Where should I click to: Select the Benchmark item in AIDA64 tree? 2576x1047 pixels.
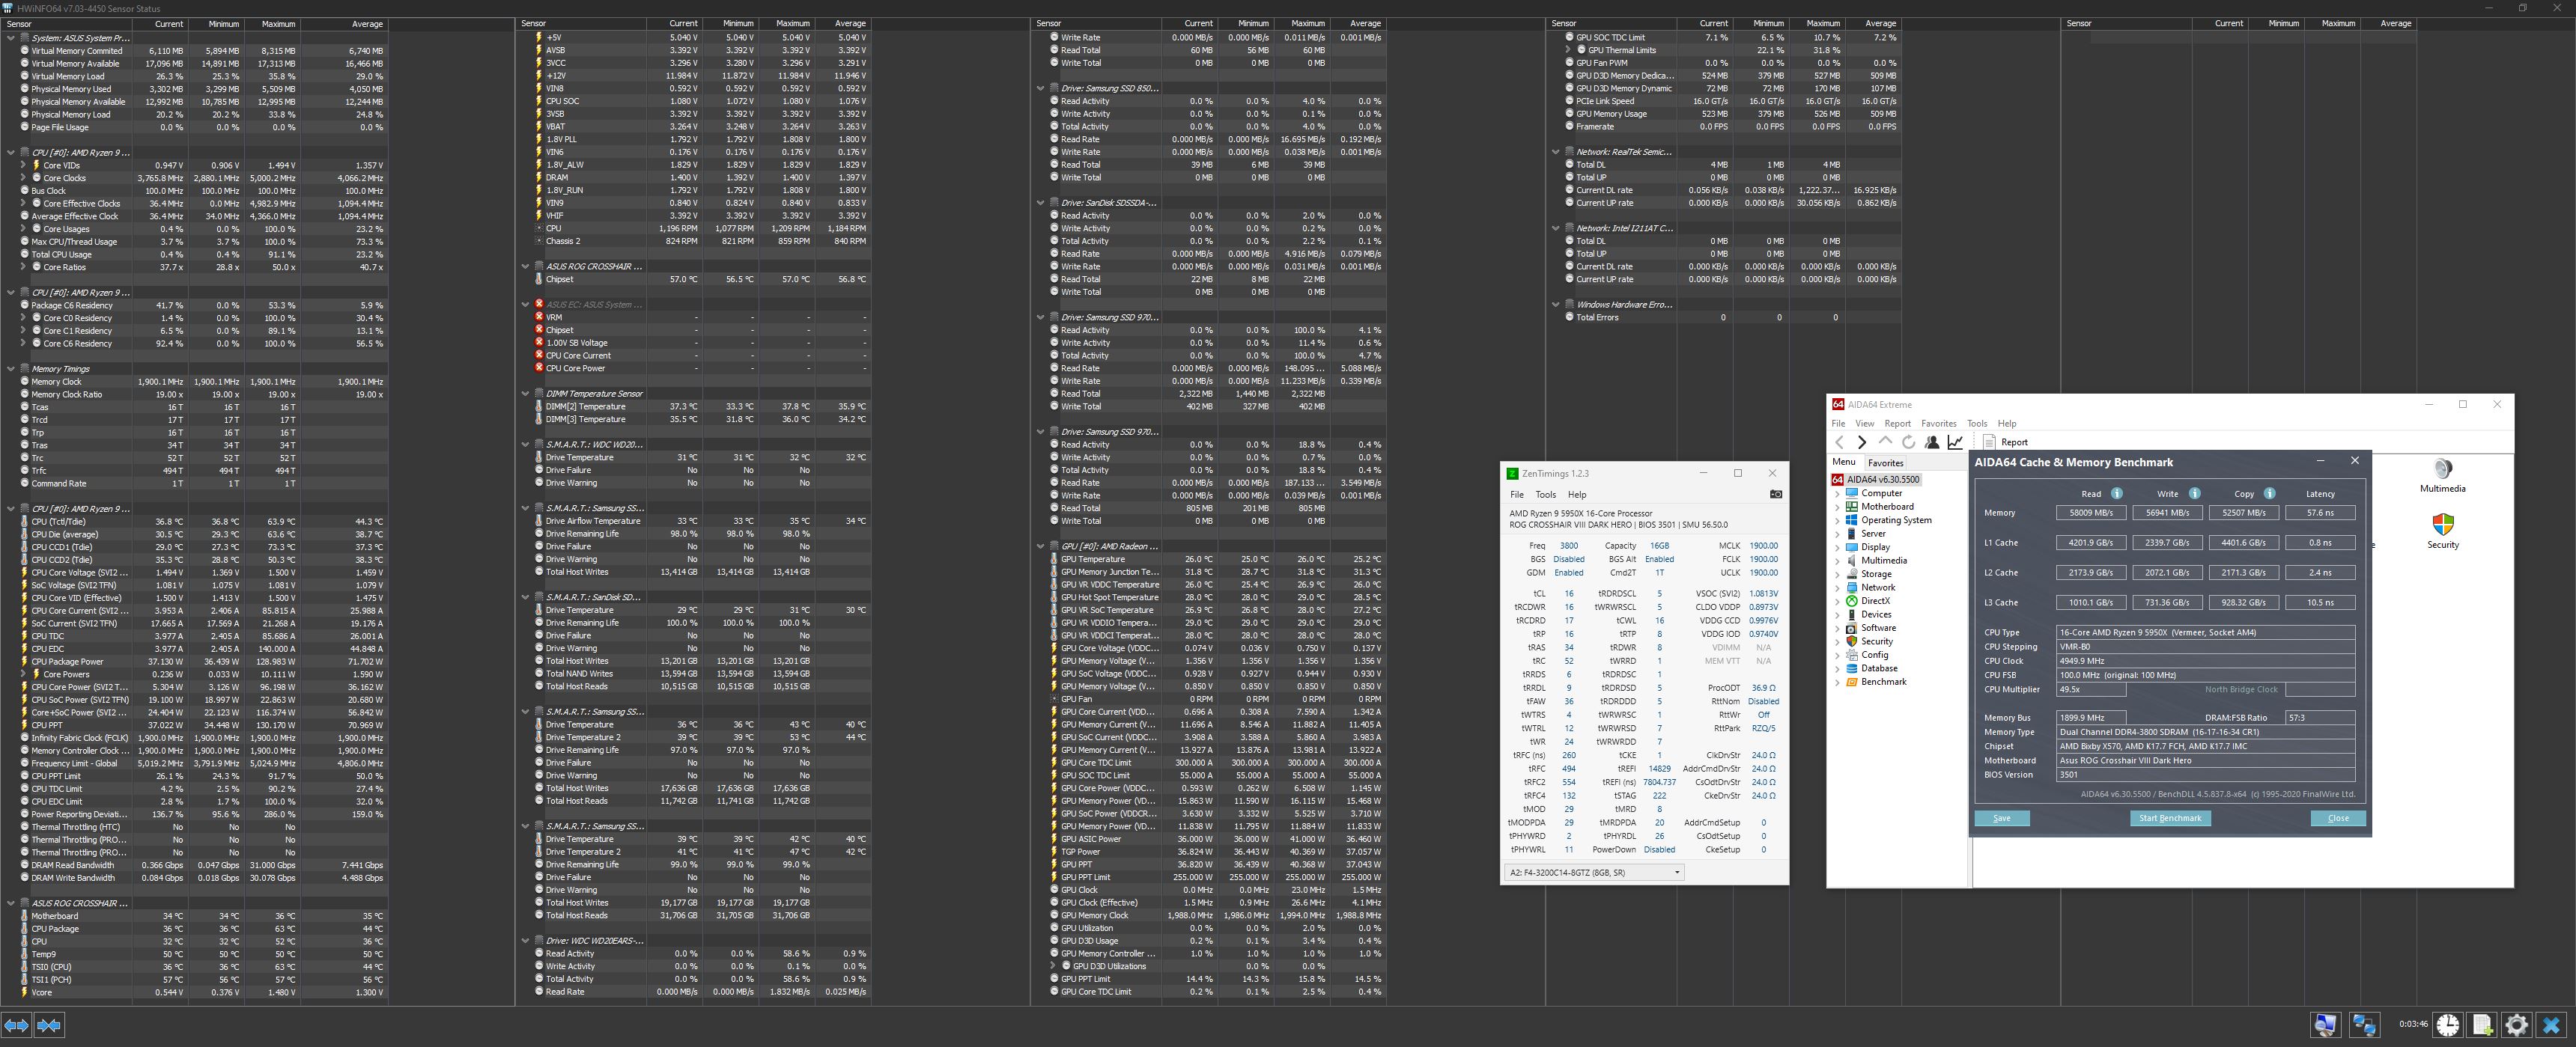coord(1883,681)
